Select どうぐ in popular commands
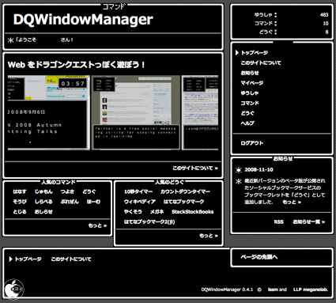This screenshot has width=336, height=303. tap(89, 191)
